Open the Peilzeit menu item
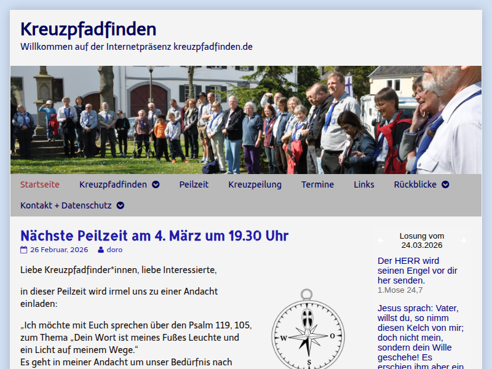492x369 pixels. click(194, 184)
